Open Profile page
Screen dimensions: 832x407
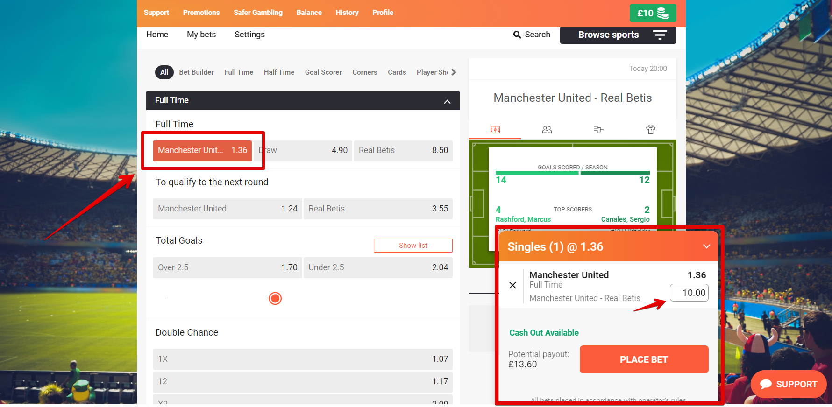pos(383,13)
